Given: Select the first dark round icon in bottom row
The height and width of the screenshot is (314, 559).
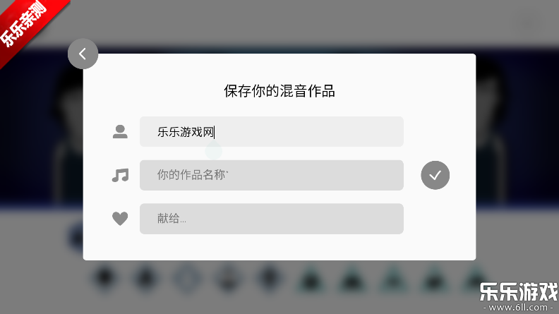Looking at the screenshot, I should 104,278.
